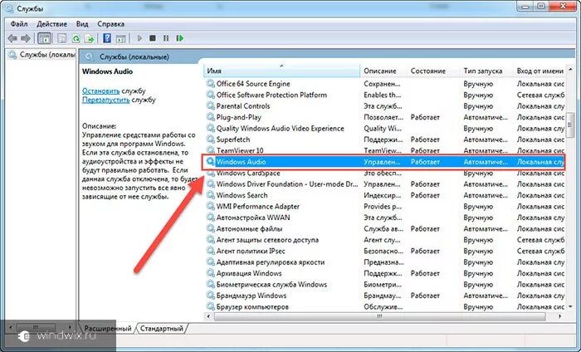Click the gear icon of Агент политики IPsec
The image size is (581, 352).
pos(211,251)
